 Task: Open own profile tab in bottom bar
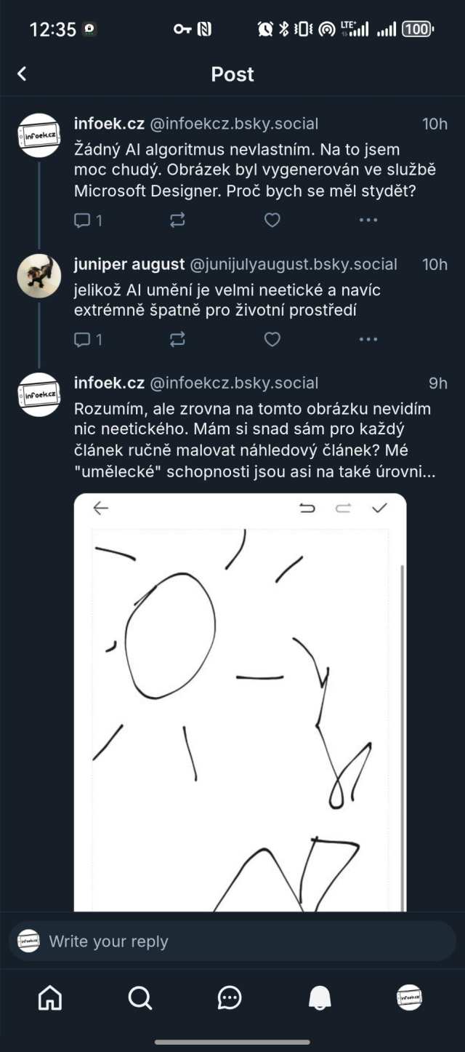[410, 998]
